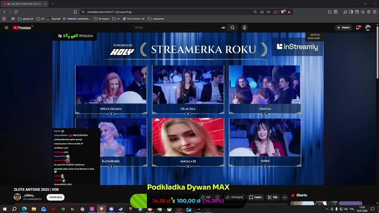Toggle the browser sidebar panel

[351, 12]
